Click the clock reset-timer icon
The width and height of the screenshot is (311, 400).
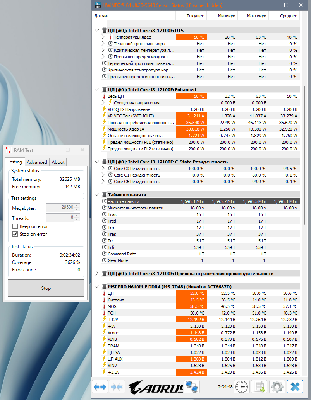pyautogui.click(x=242, y=387)
